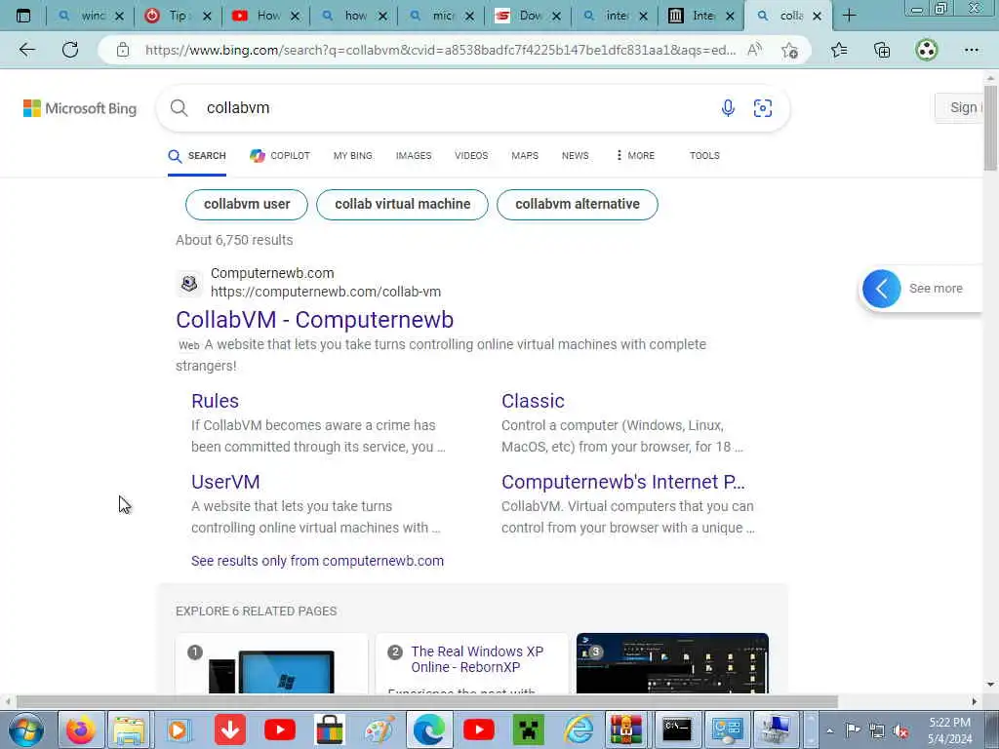Open the MY BING tab

tap(353, 155)
